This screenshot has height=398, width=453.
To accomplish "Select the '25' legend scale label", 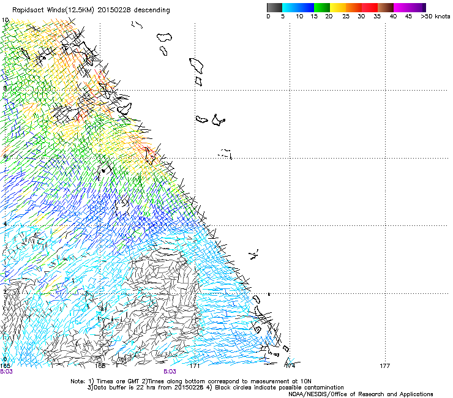I will point(346,17).
